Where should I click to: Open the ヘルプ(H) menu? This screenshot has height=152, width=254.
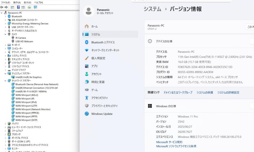pyautogui.click(x=39, y=3)
